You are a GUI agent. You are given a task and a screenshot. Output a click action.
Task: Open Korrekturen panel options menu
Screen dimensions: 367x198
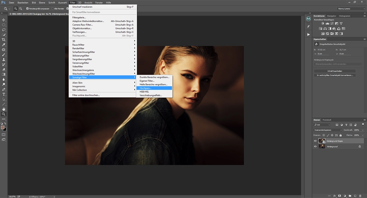tap(364, 16)
